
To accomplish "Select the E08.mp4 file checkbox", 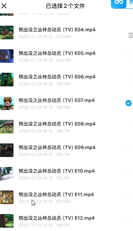I will coord(128,127).
